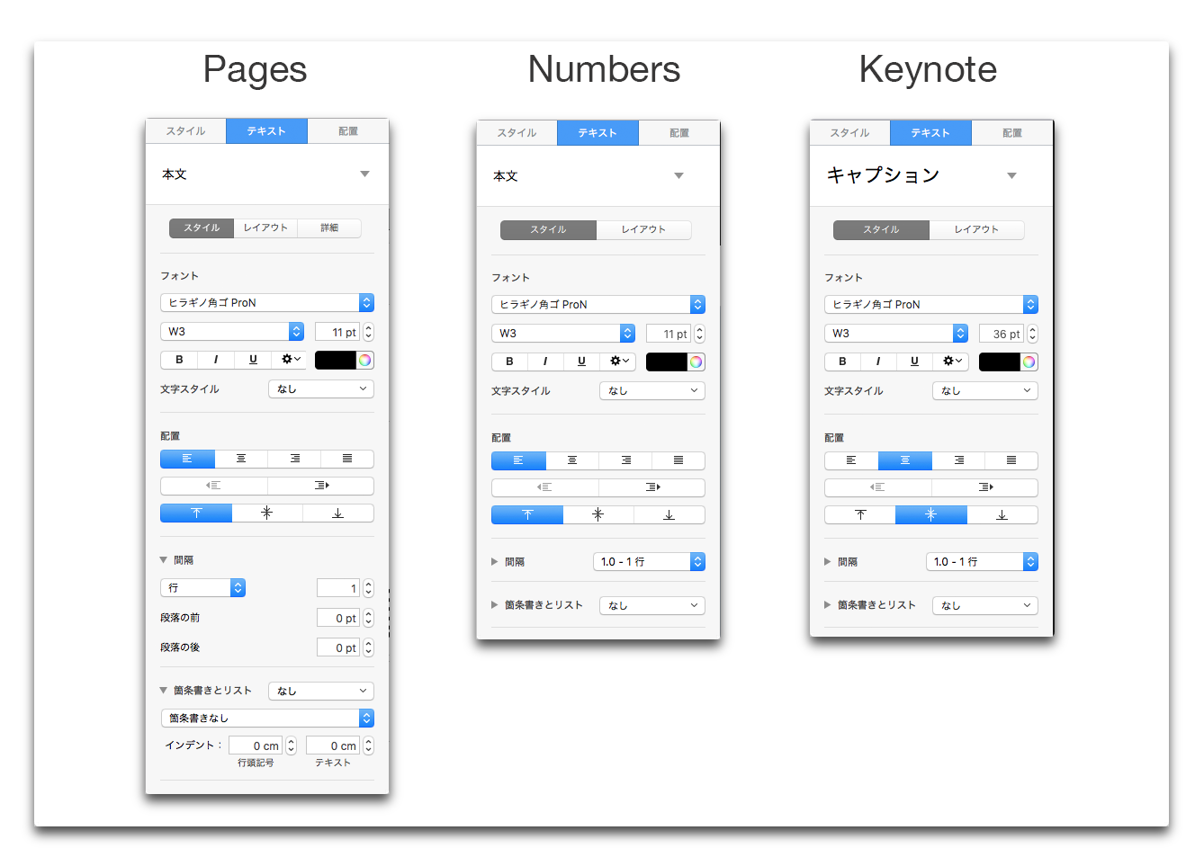
Task: Open color wheel in Keynote panel
Action: pos(1029,362)
